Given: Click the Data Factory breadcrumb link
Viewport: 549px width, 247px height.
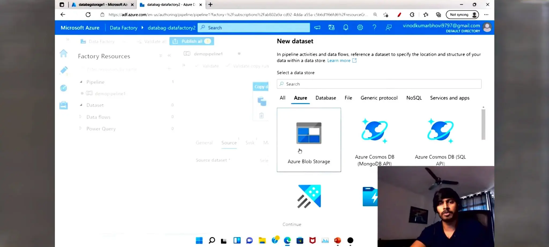Looking at the screenshot, I should click(x=124, y=28).
